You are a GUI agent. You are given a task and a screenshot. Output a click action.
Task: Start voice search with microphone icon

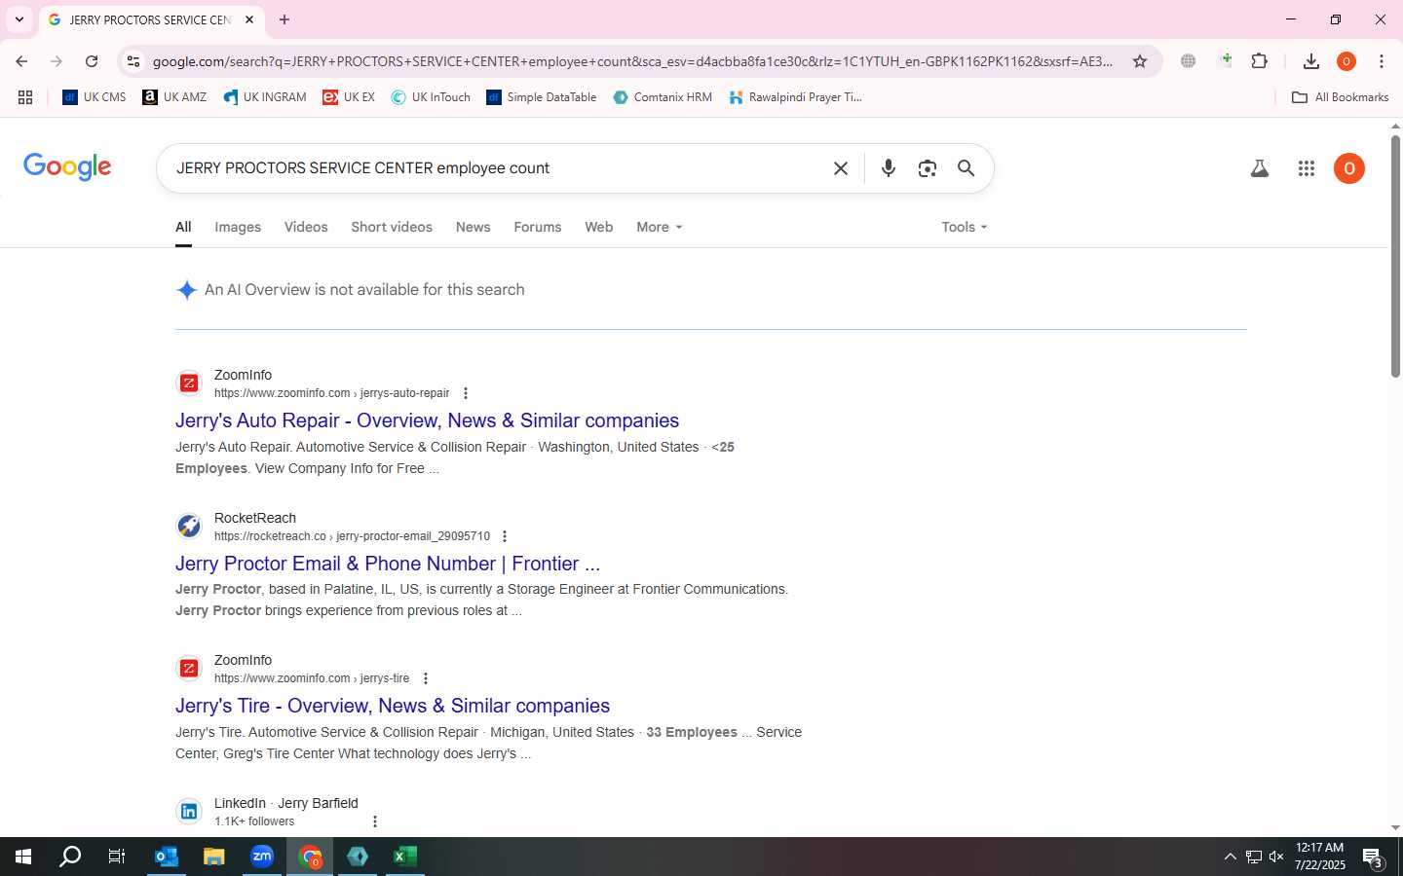[889, 168]
